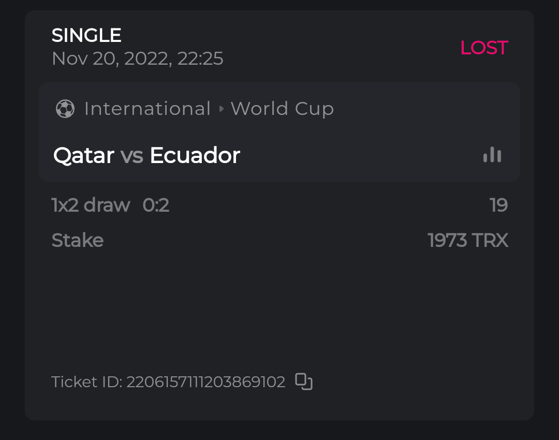Click the SINGLE bet type heading
559x440 pixels.
86,35
